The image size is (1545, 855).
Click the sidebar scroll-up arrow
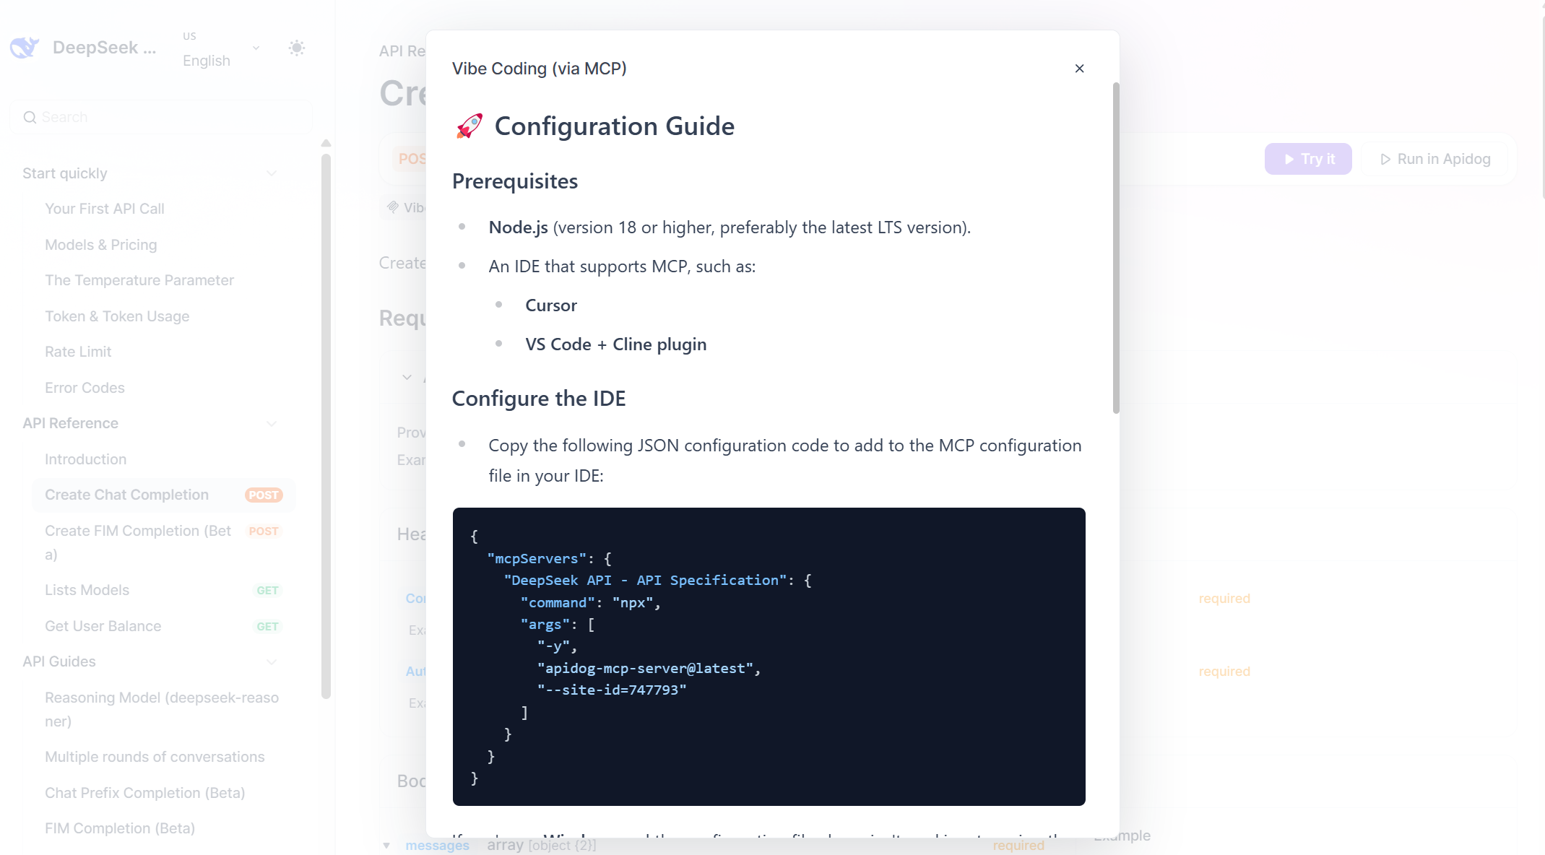(x=326, y=143)
